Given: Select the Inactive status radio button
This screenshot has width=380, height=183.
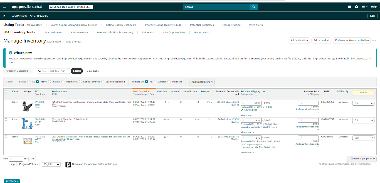Looking at the screenshot, I should coord(50,82).
